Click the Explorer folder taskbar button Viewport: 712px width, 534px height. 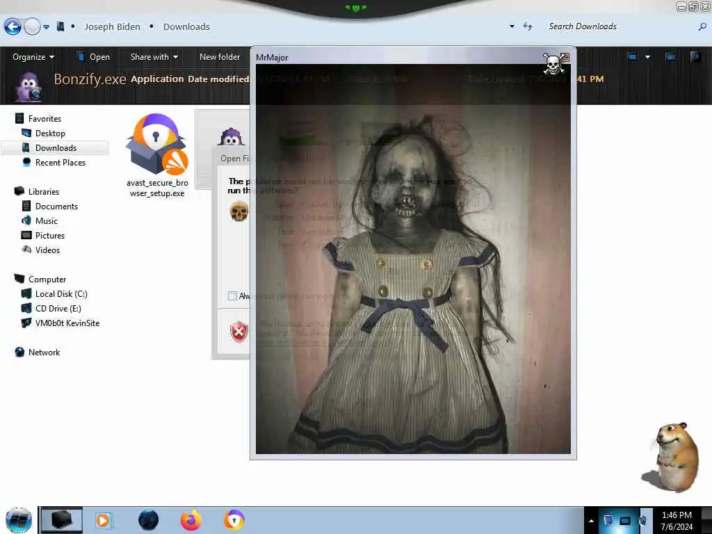pos(62,520)
